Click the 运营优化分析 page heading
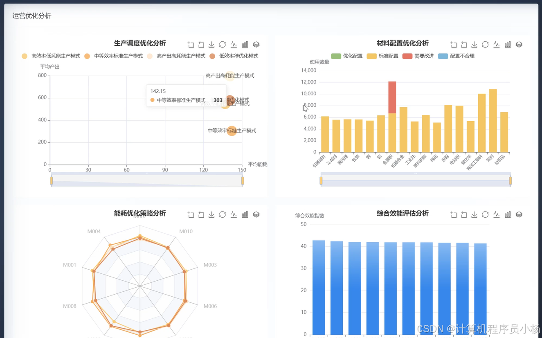Viewport: 542px width, 338px height. [x=32, y=16]
